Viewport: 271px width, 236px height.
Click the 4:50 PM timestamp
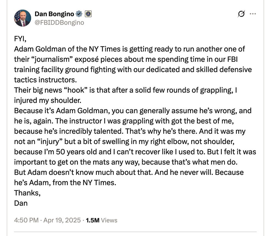(26, 220)
